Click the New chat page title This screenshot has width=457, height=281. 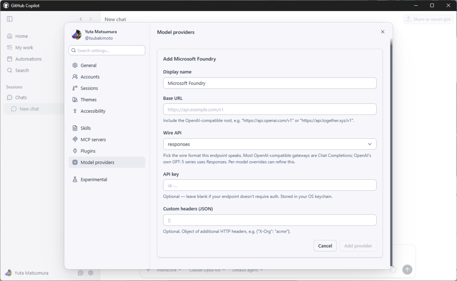[115, 19]
